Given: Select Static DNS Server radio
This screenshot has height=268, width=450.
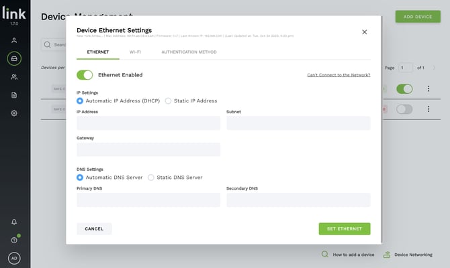Looking at the screenshot, I should [x=151, y=178].
